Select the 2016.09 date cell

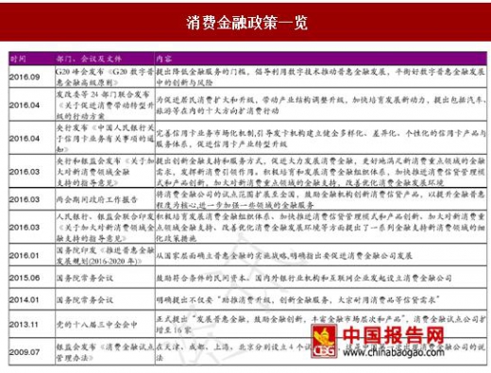(32, 76)
